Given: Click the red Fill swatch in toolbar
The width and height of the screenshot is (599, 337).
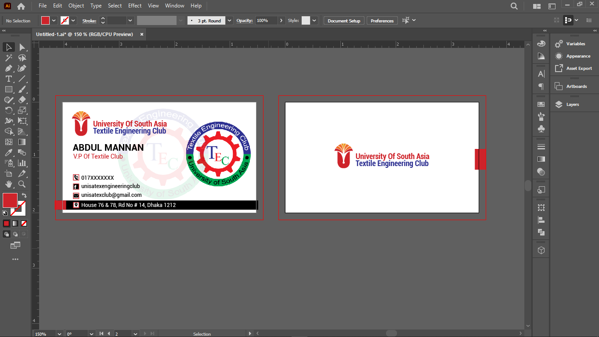Looking at the screenshot, I should pyautogui.click(x=10, y=200).
